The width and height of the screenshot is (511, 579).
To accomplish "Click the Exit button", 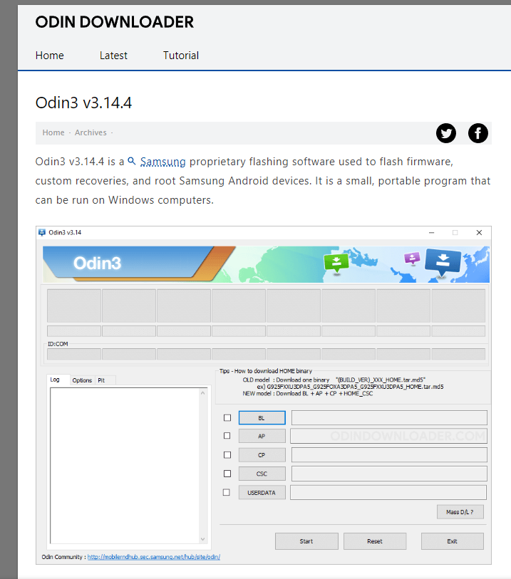I will [453, 541].
